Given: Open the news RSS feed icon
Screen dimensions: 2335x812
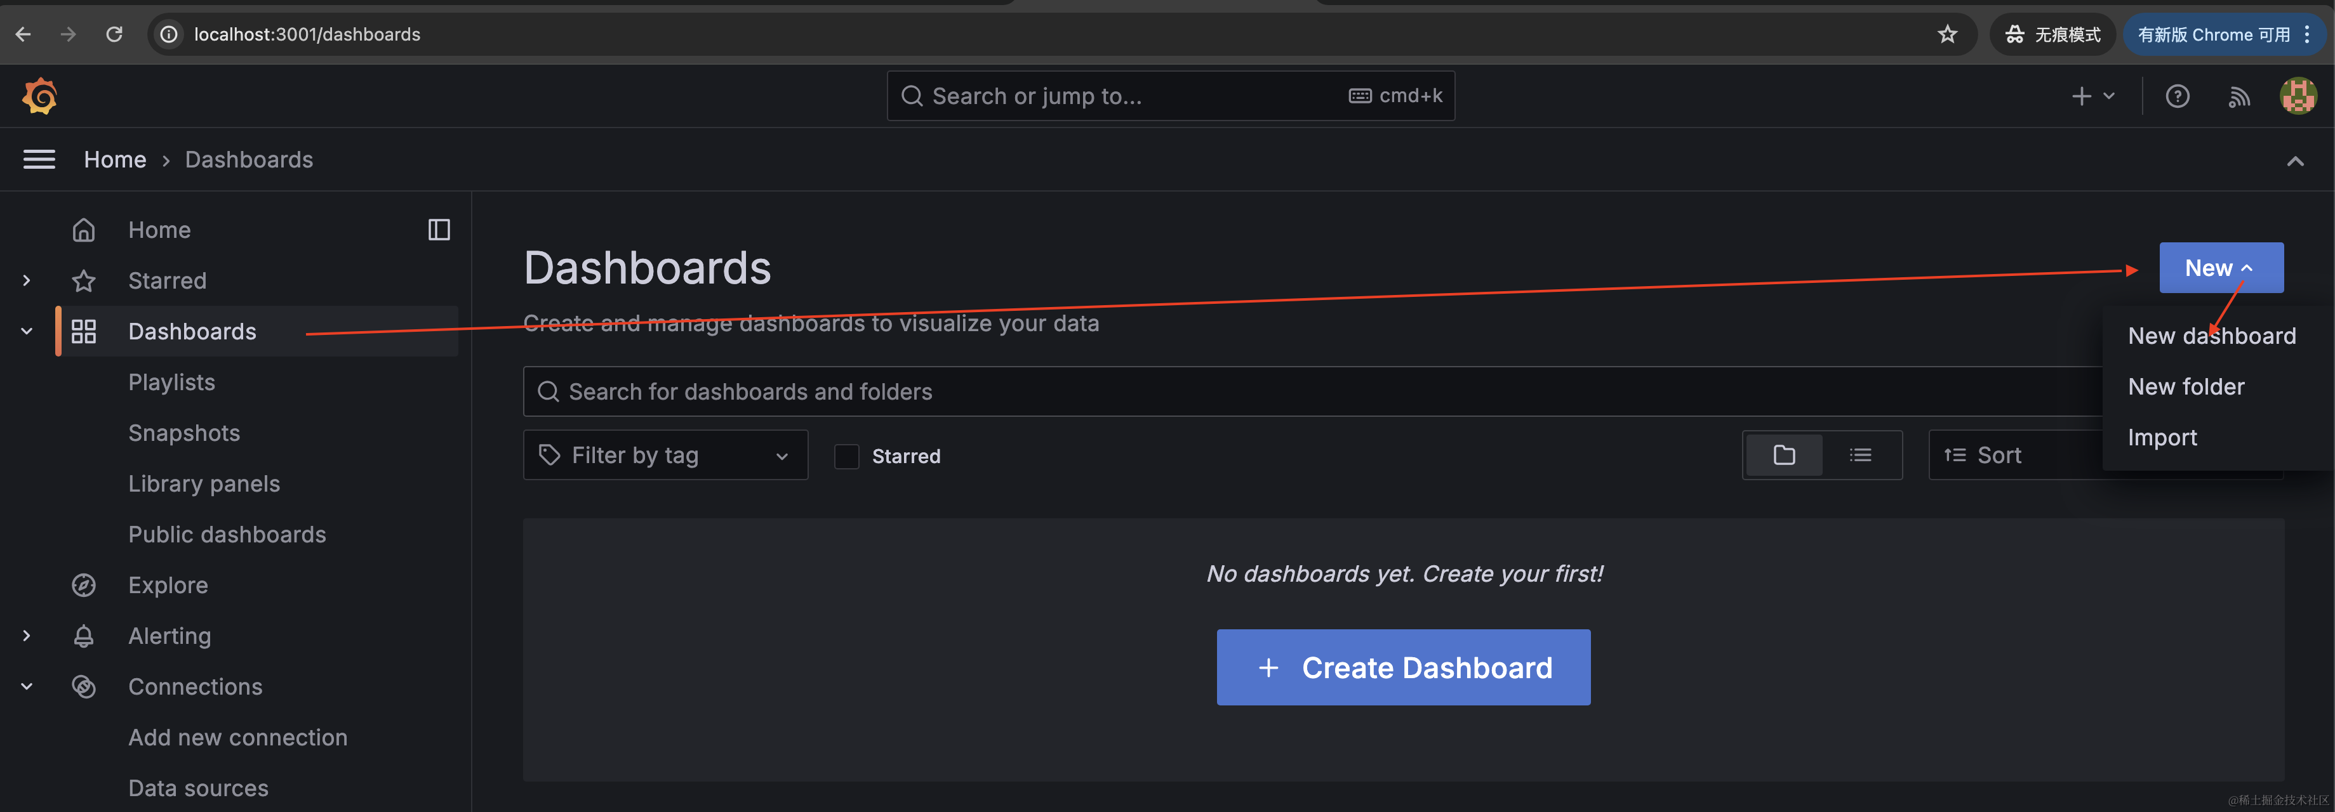Looking at the screenshot, I should pyautogui.click(x=2239, y=96).
